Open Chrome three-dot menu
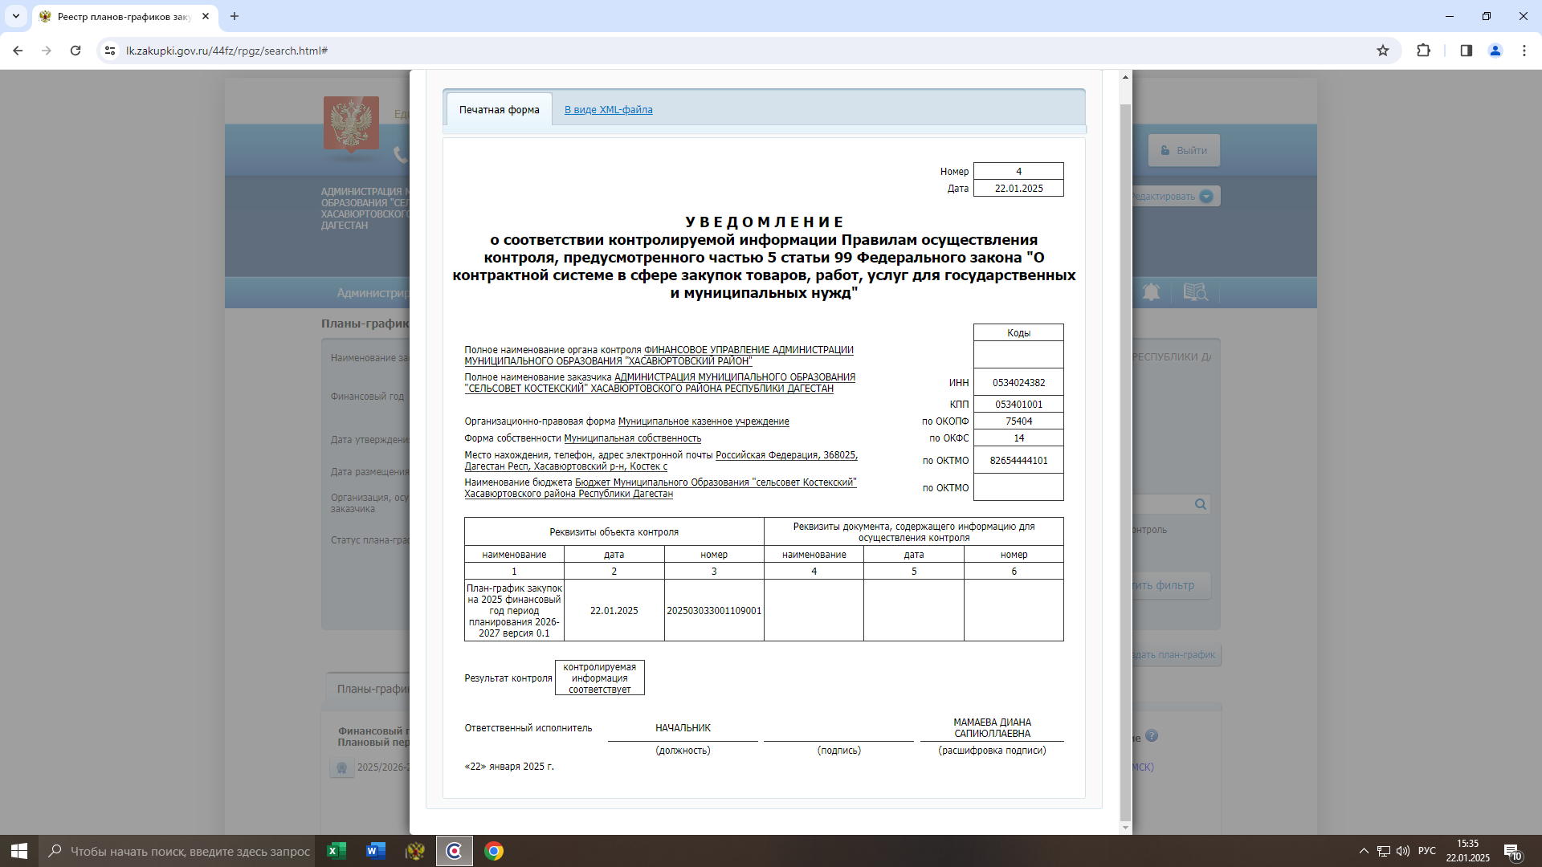 pos(1524,51)
